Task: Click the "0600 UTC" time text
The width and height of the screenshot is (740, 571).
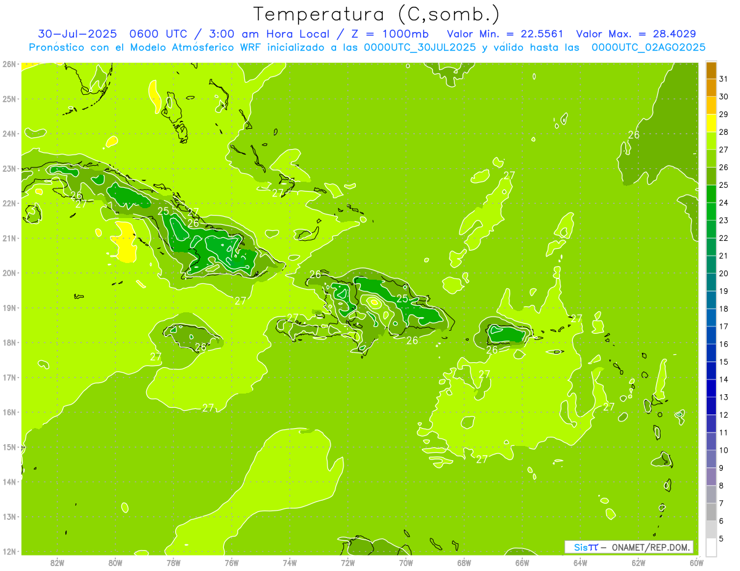Action: (x=160, y=34)
